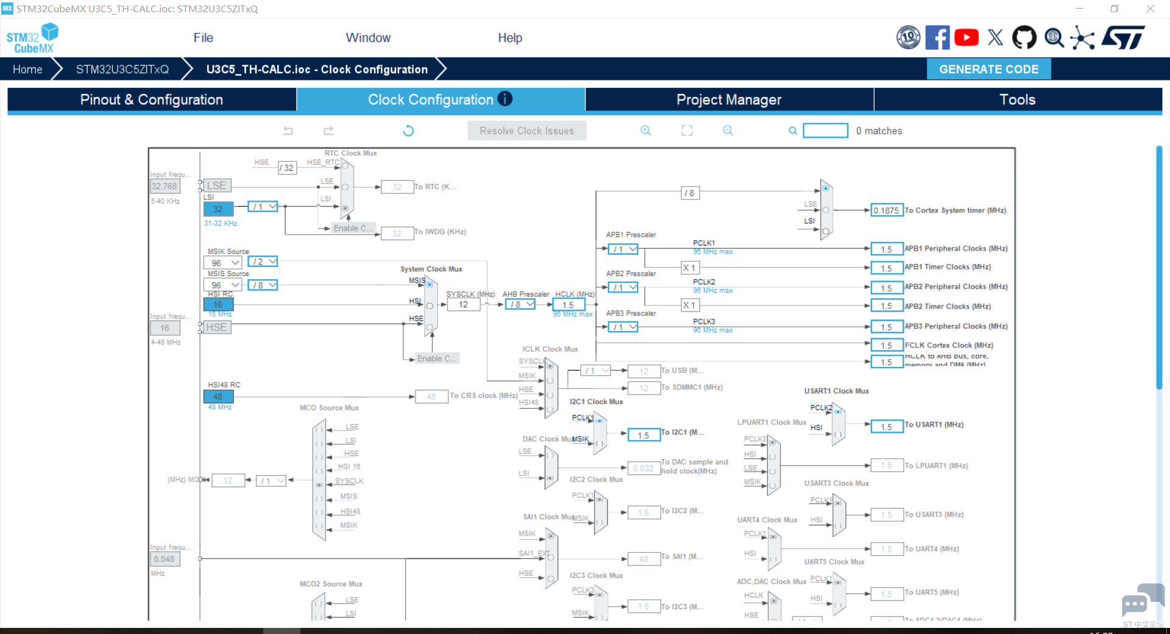1170x634 pixels.
Task: Click the HSE source block
Action: pos(216,327)
